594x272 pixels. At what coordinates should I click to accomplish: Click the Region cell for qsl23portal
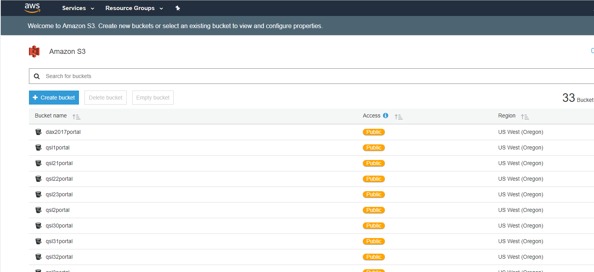[x=520, y=194]
